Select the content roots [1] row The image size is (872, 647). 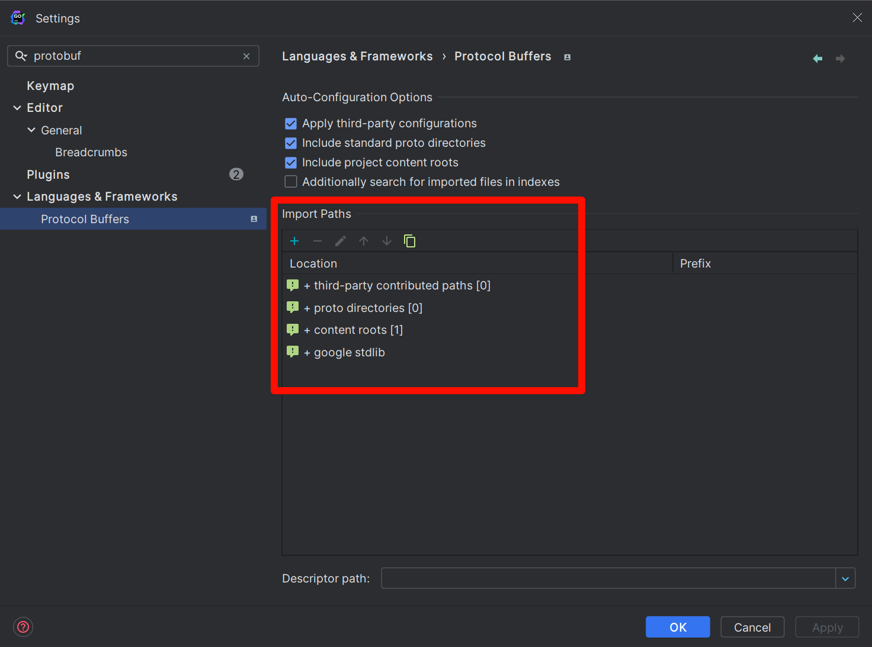[358, 330]
